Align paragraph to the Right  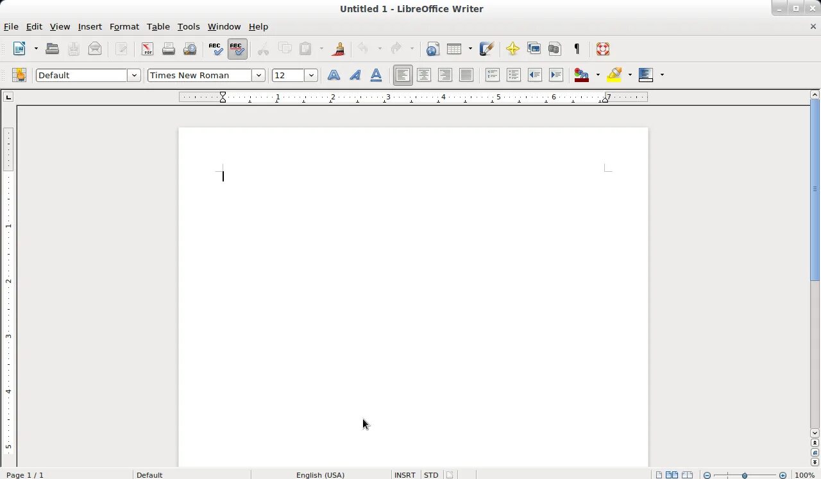click(x=445, y=75)
